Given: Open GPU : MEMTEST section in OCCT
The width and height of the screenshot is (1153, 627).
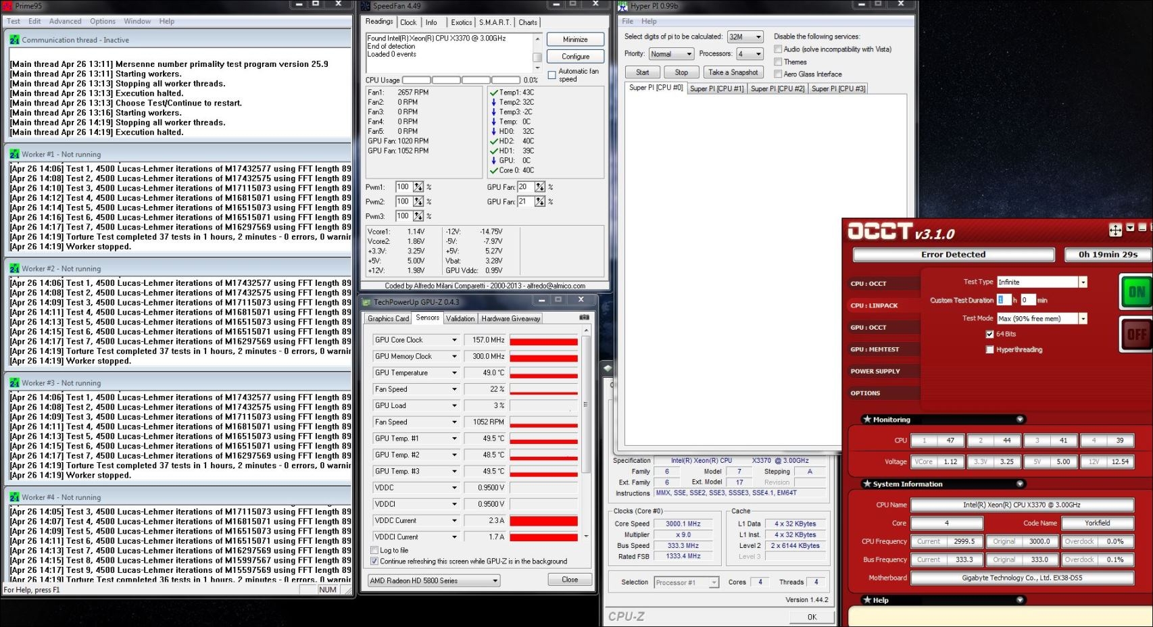Looking at the screenshot, I should [x=875, y=349].
